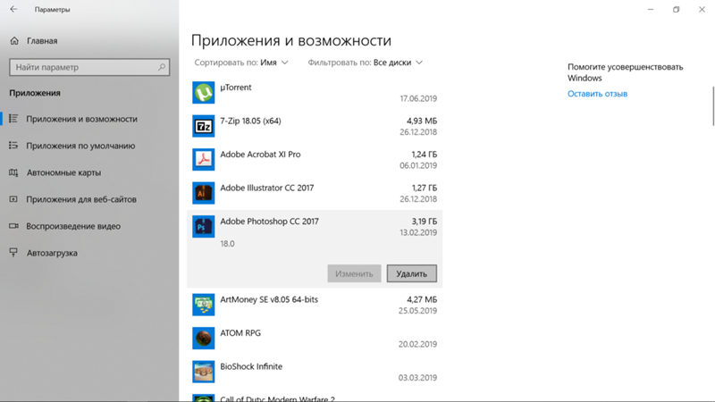Click the Удалить button for Photoshop
This screenshot has height=402, width=715.
pos(412,273)
